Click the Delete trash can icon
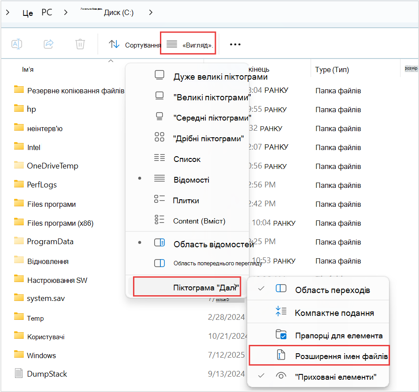The image size is (419, 392). click(80, 44)
